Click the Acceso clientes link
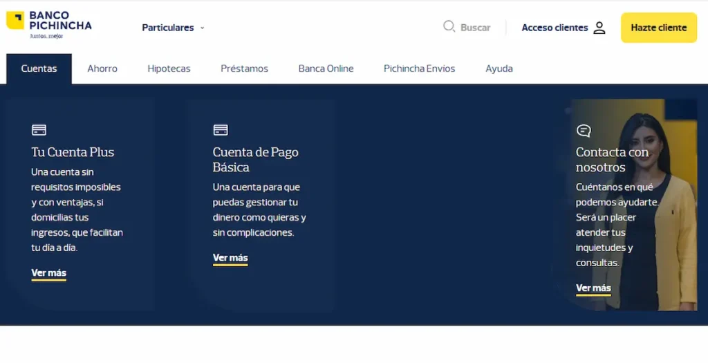This screenshot has height=363, width=708. point(555,28)
